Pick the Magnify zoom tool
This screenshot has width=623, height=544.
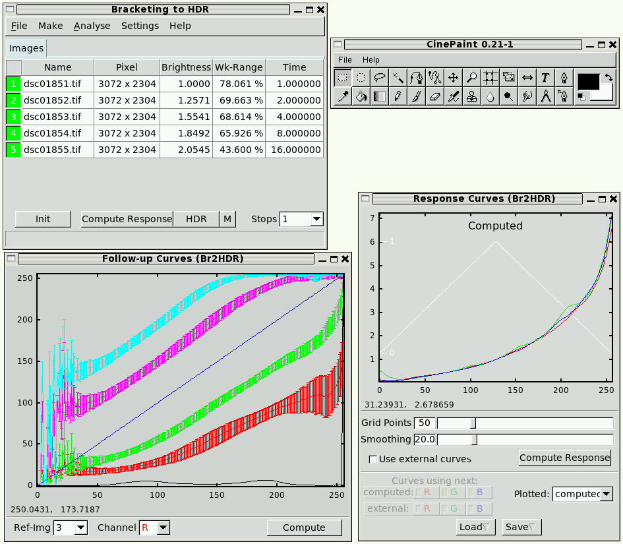click(x=472, y=78)
